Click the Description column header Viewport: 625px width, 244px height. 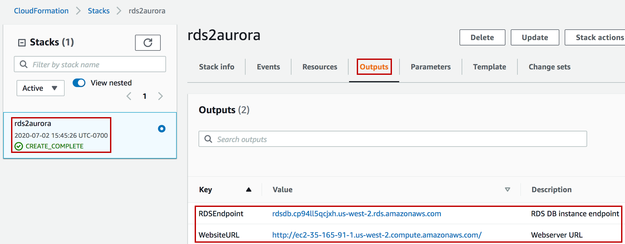(551, 190)
